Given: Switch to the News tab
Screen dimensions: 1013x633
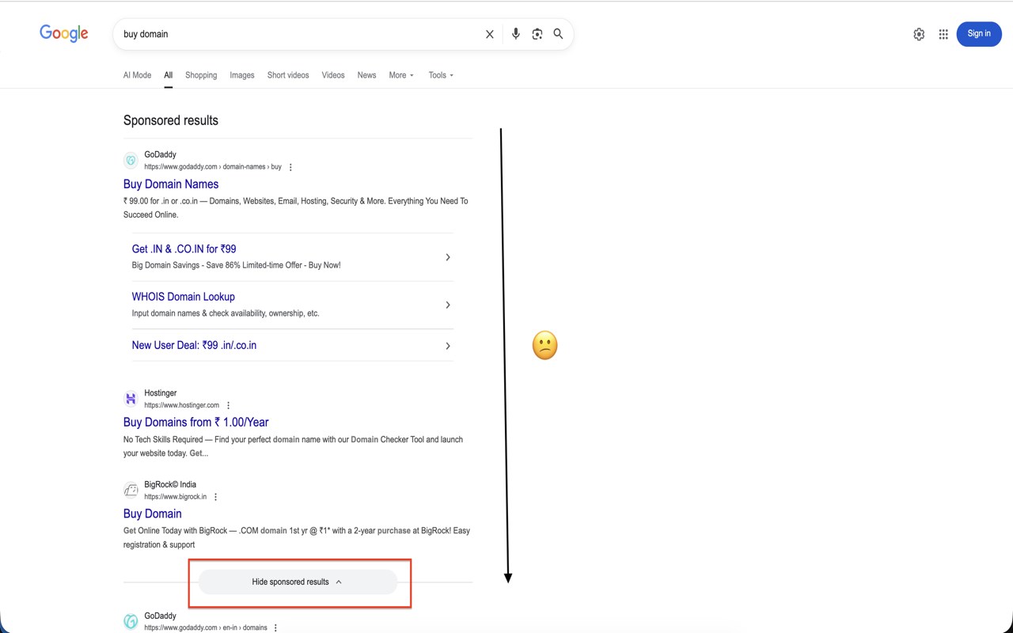Looking at the screenshot, I should tap(366, 75).
